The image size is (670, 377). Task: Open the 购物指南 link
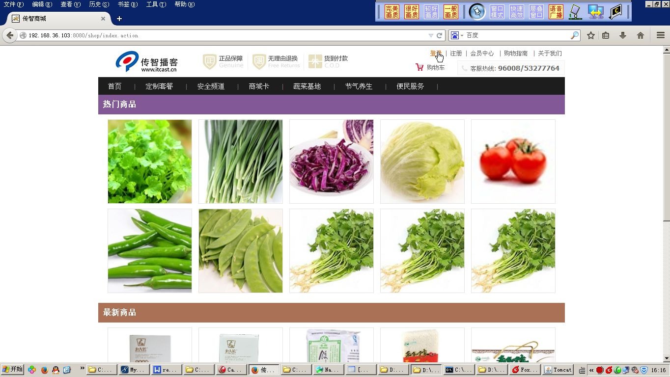516,53
